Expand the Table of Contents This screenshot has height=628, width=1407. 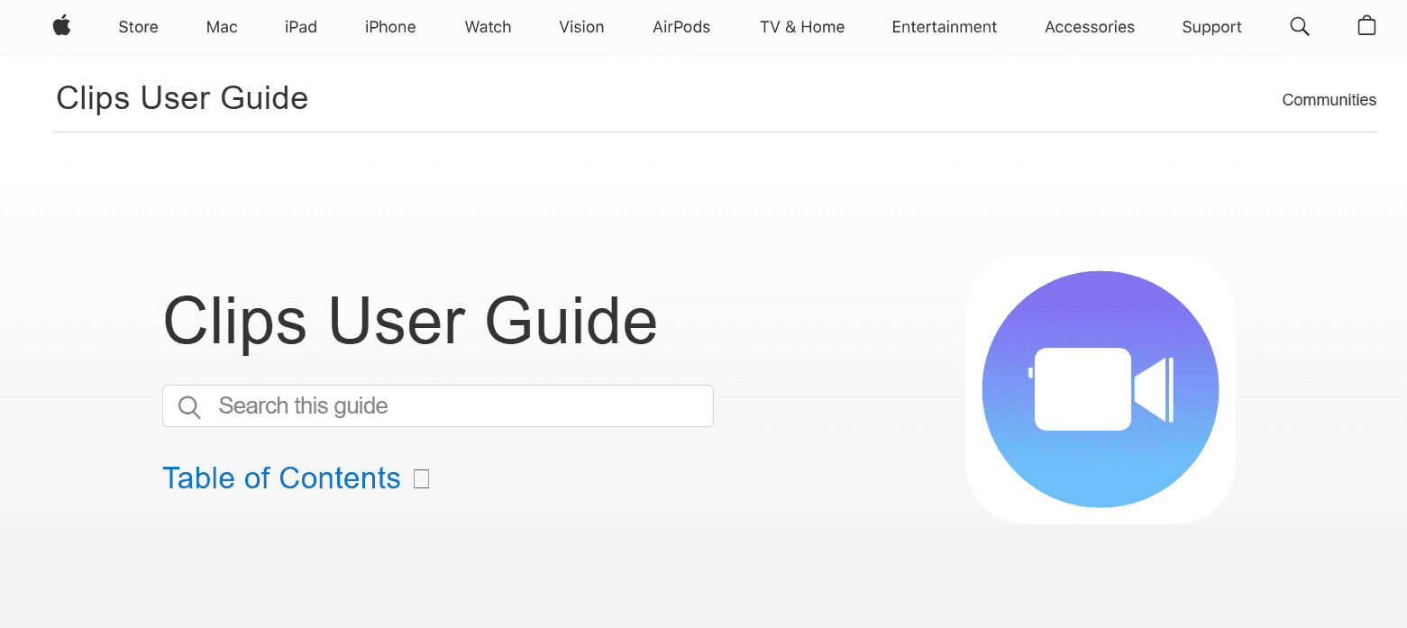pyautogui.click(x=281, y=478)
